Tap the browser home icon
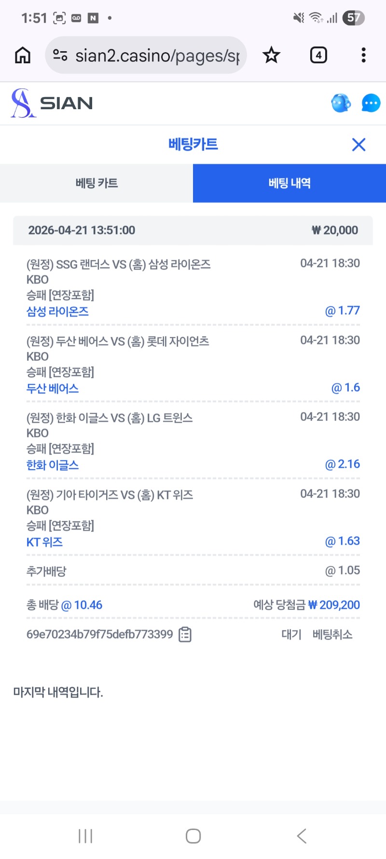Image resolution: width=386 pixels, height=859 pixels. 23,56
